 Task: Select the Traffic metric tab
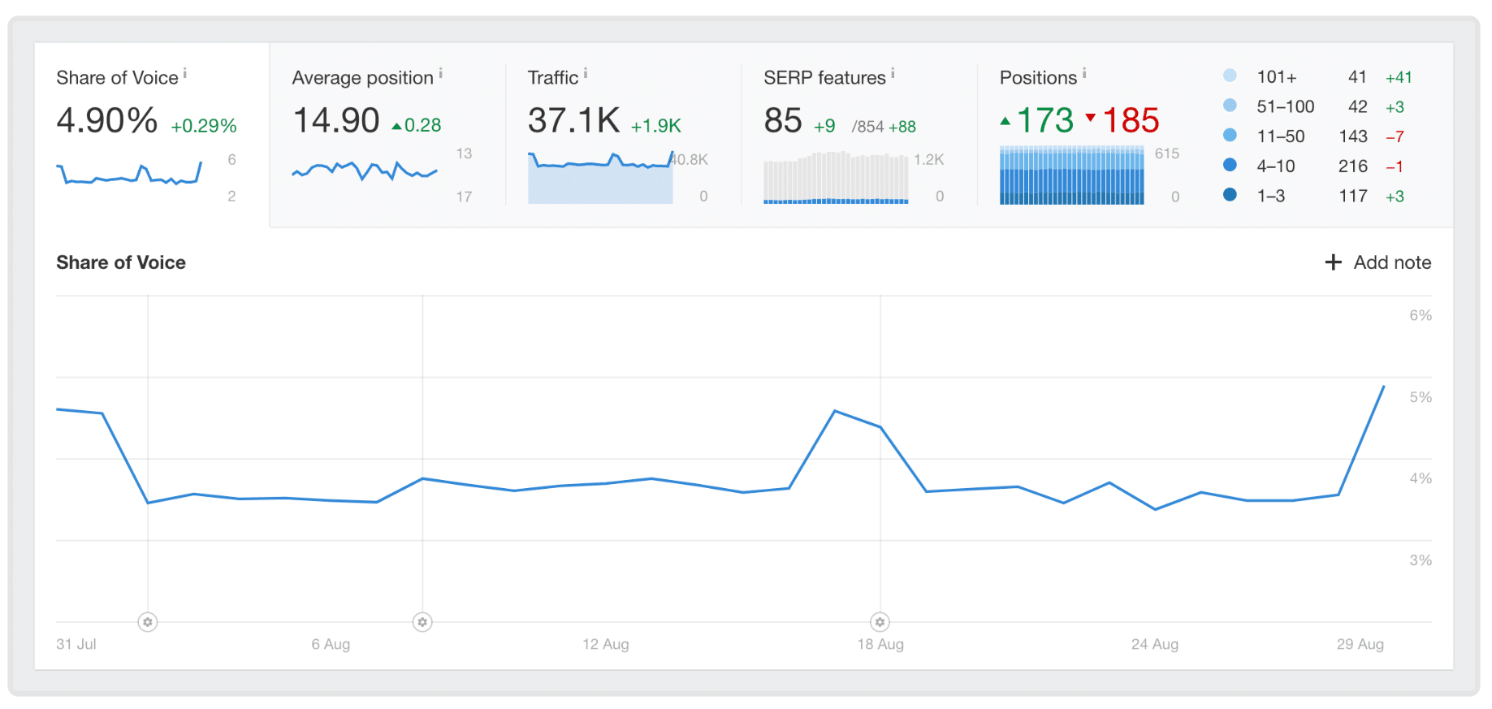coord(623,135)
